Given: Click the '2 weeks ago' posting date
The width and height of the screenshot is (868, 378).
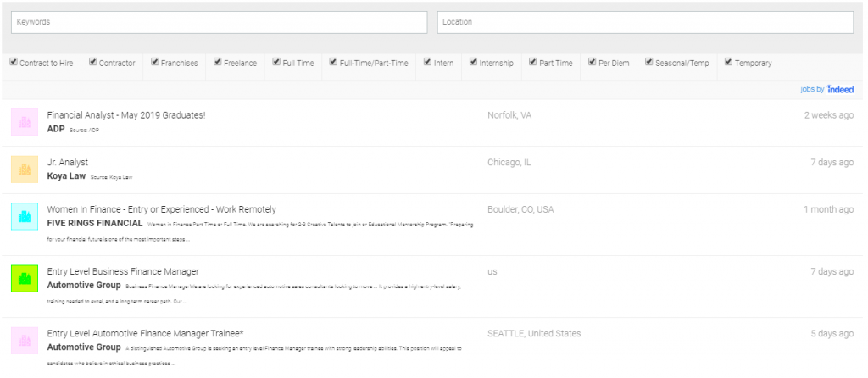Looking at the screenshot, I should pos(829,115).
